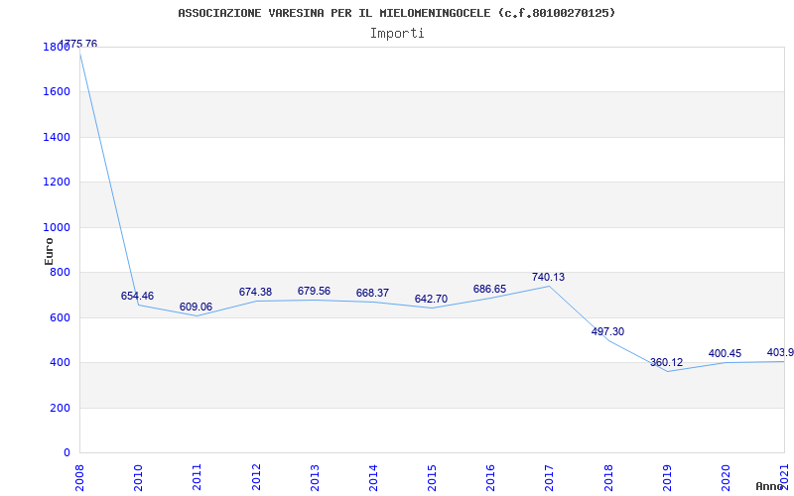Click the x-axis year 2016

pyautogui.click(x=490, y=478)
